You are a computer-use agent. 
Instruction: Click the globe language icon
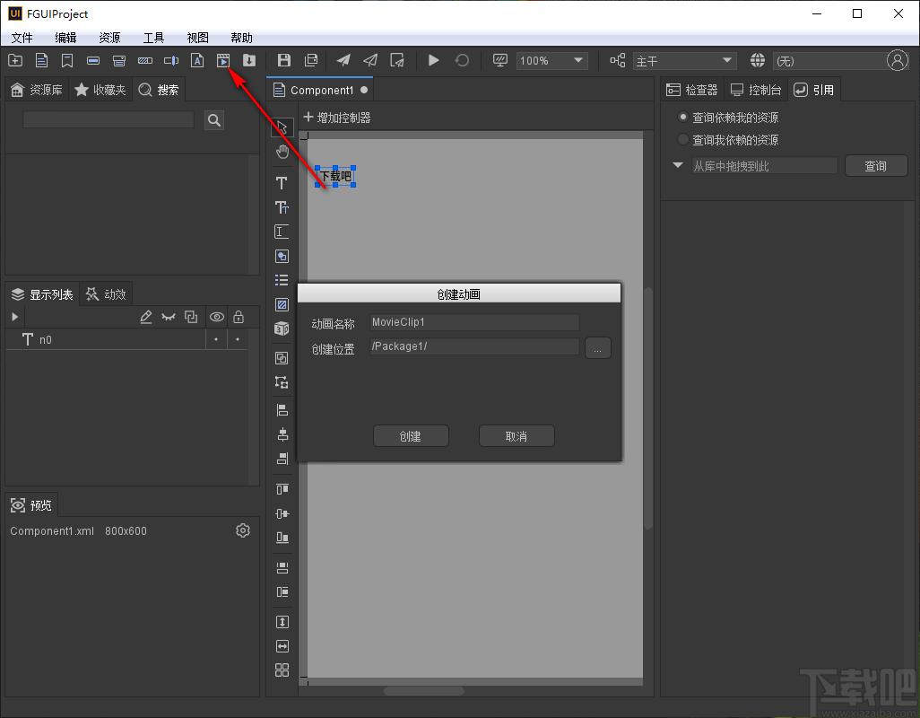point(758,60)
